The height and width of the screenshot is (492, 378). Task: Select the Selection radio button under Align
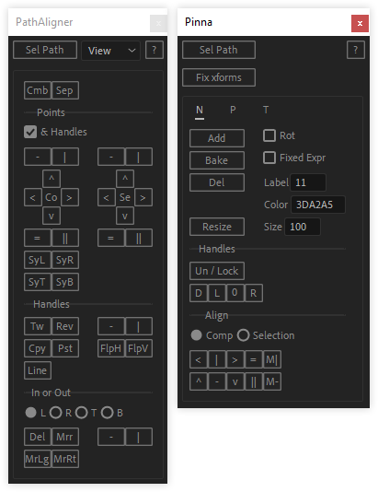click(x=243, y=335)
